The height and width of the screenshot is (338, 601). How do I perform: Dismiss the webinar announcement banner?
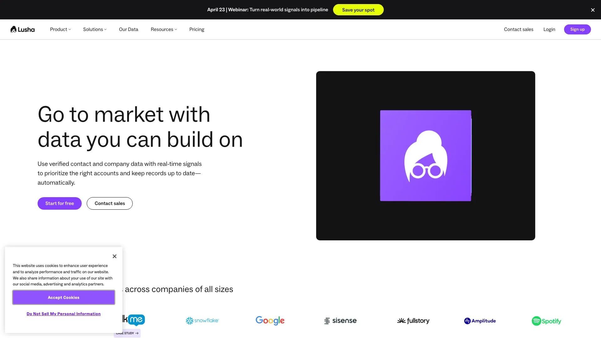[593, 10]
